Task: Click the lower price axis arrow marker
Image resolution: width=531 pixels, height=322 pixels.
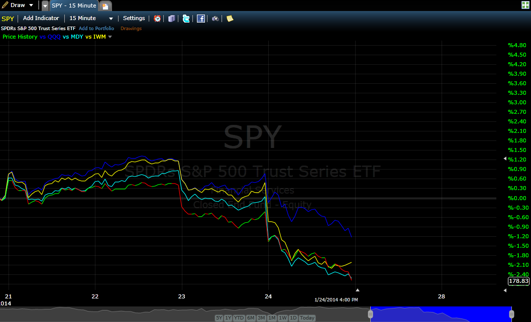Action: [x=505, y=290]
